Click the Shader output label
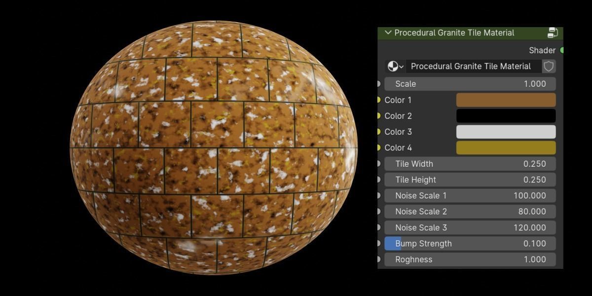Screen dimensions: 592x296 [x=542, y=50]
